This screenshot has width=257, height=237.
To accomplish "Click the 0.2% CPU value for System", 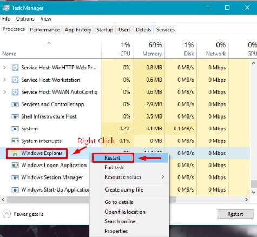I will click(x=124, y=129).
